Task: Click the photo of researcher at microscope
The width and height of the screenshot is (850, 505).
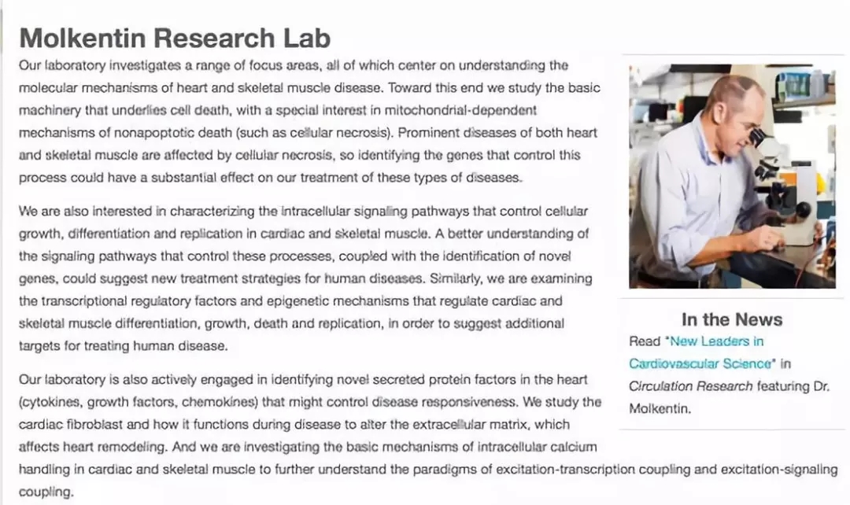Action: point(732,176)
